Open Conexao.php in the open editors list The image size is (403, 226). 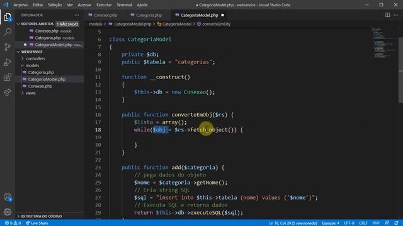(x=50, y=31)
